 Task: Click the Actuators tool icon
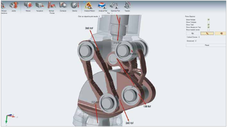coord(40,5)
